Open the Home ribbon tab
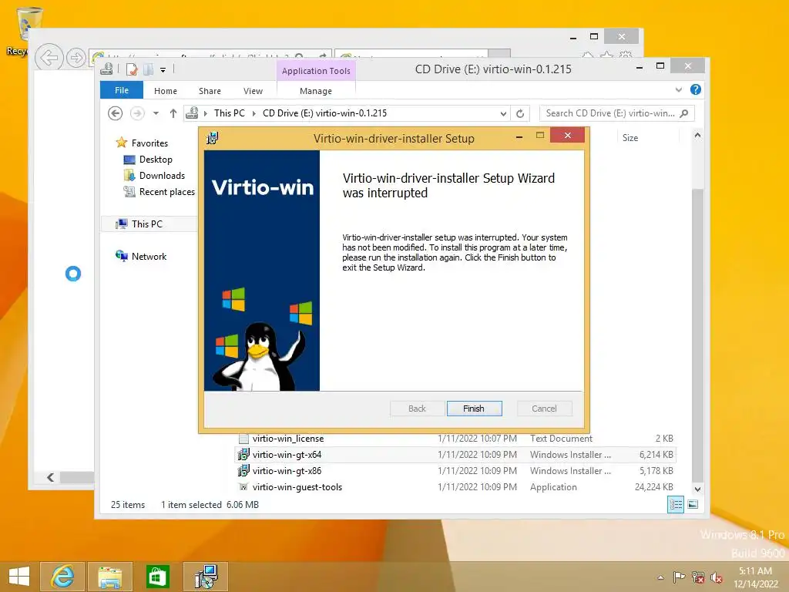Image resolution: width=789 pixels, height=592 pixels. pyautogui.click(x=166, y=91)
